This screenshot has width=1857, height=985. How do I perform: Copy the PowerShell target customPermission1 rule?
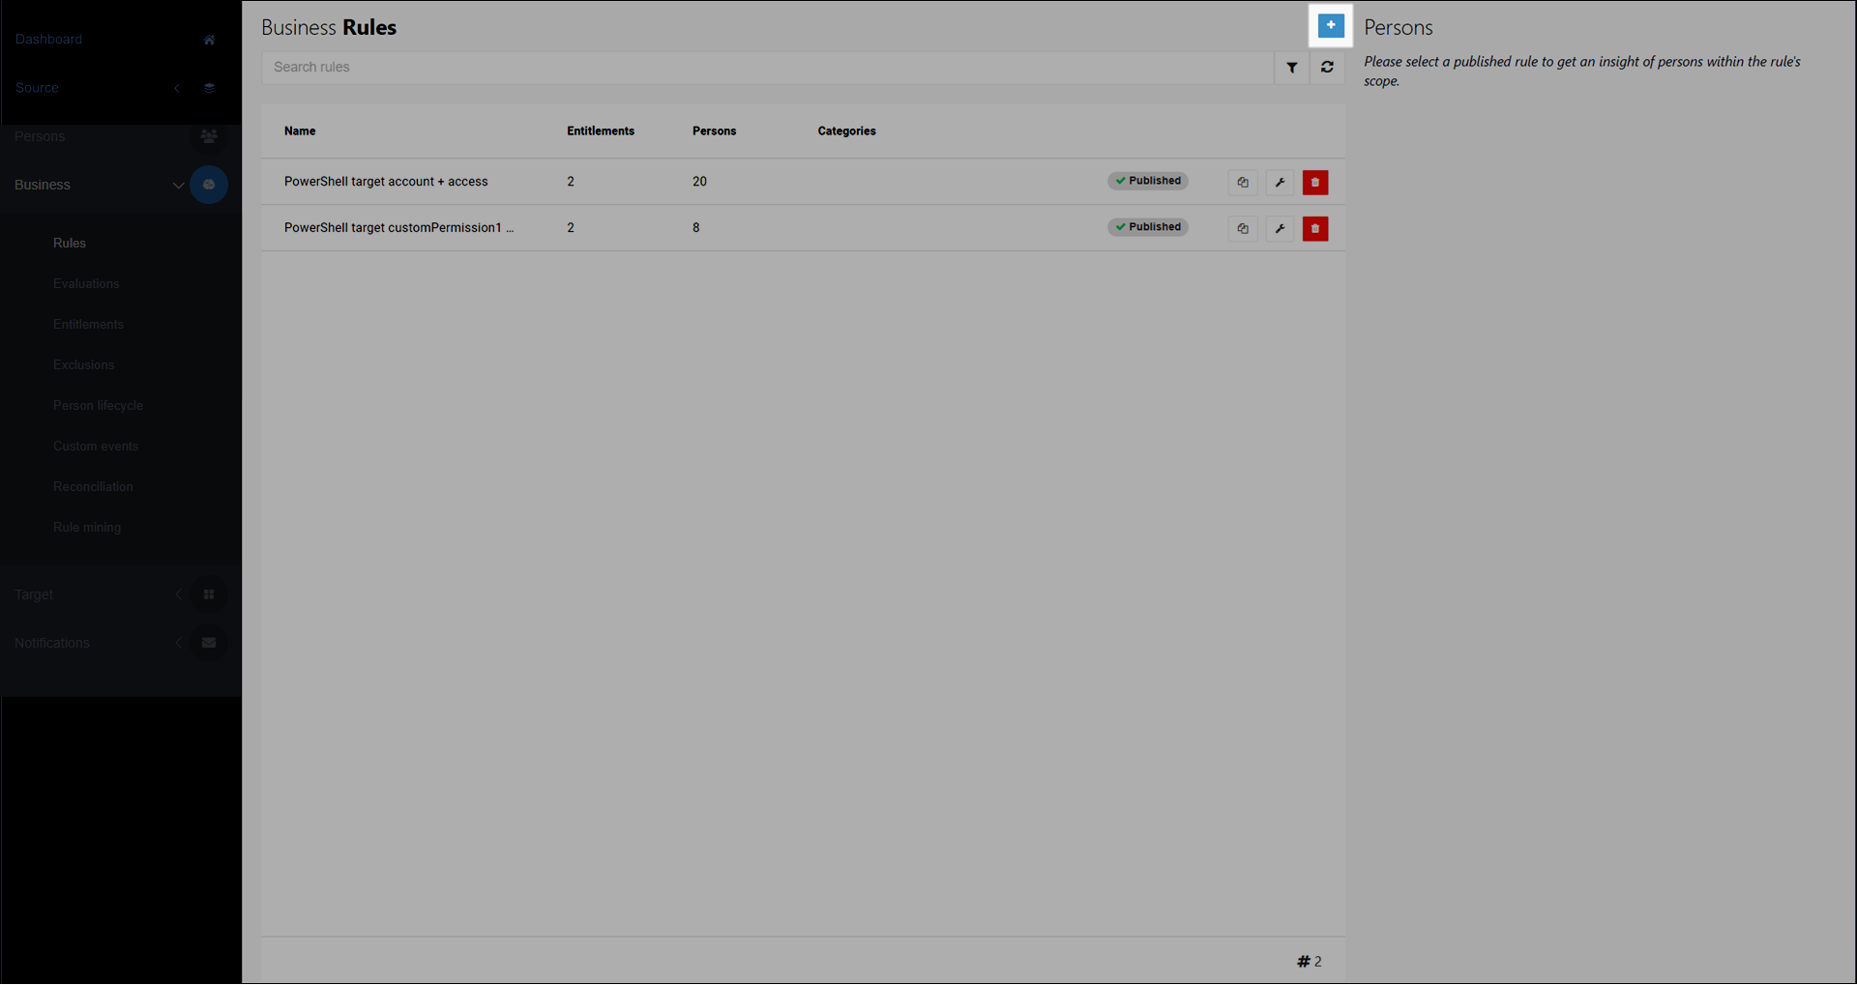pos(1242,229)
